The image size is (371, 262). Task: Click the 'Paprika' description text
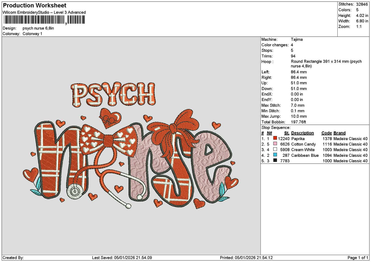[298, 139]
